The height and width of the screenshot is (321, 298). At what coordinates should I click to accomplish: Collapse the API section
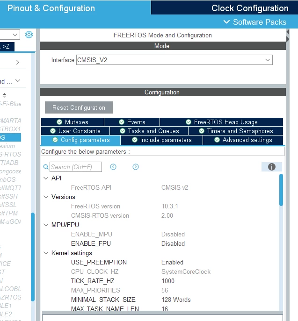tap(46, 178)
